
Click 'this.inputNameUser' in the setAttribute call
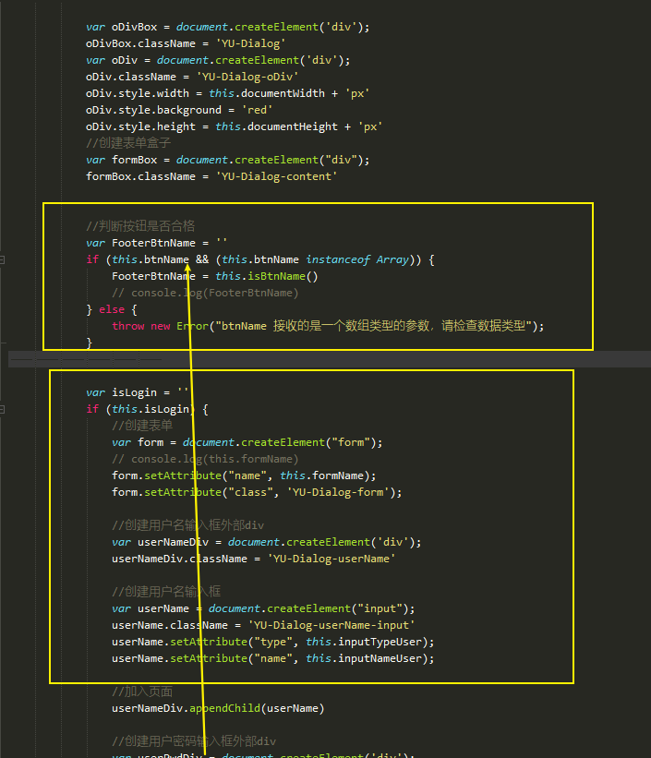coord(364,658)
